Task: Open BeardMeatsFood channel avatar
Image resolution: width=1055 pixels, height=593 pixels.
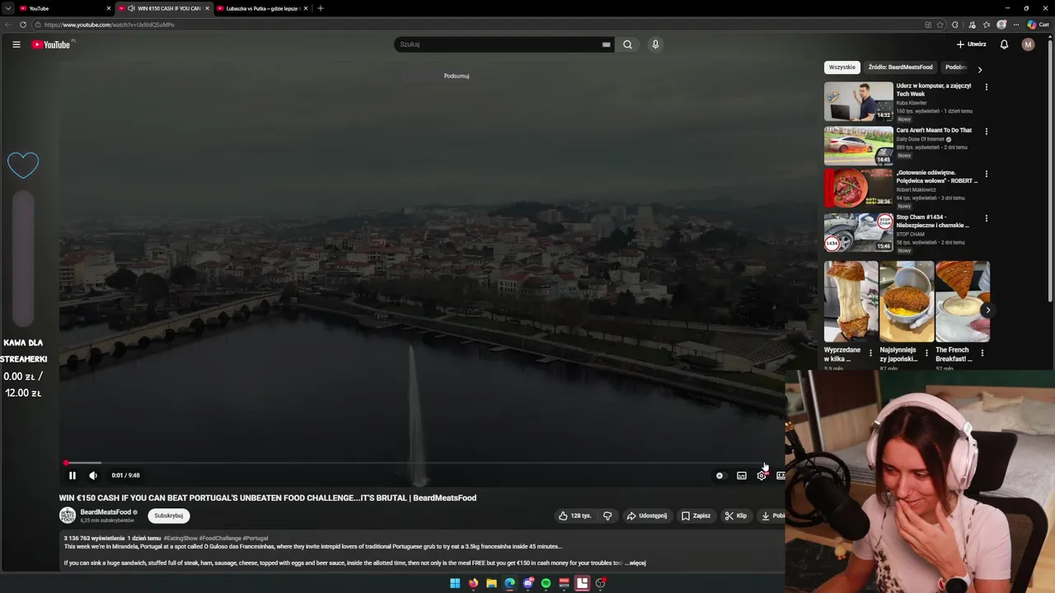Action: click(68, 516)
